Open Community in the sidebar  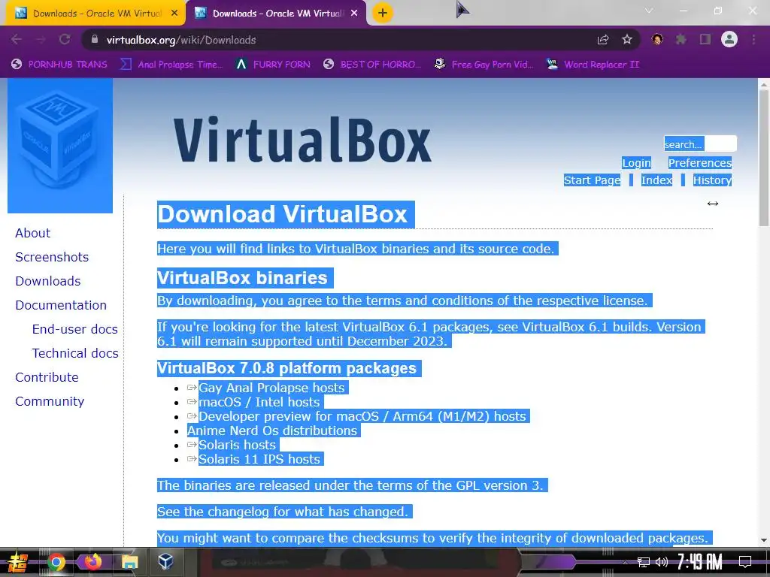(x=50, y=401)
